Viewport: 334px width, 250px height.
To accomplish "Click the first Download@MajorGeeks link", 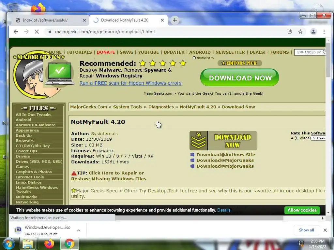I will pyautogui.click(x=225, y=160).
